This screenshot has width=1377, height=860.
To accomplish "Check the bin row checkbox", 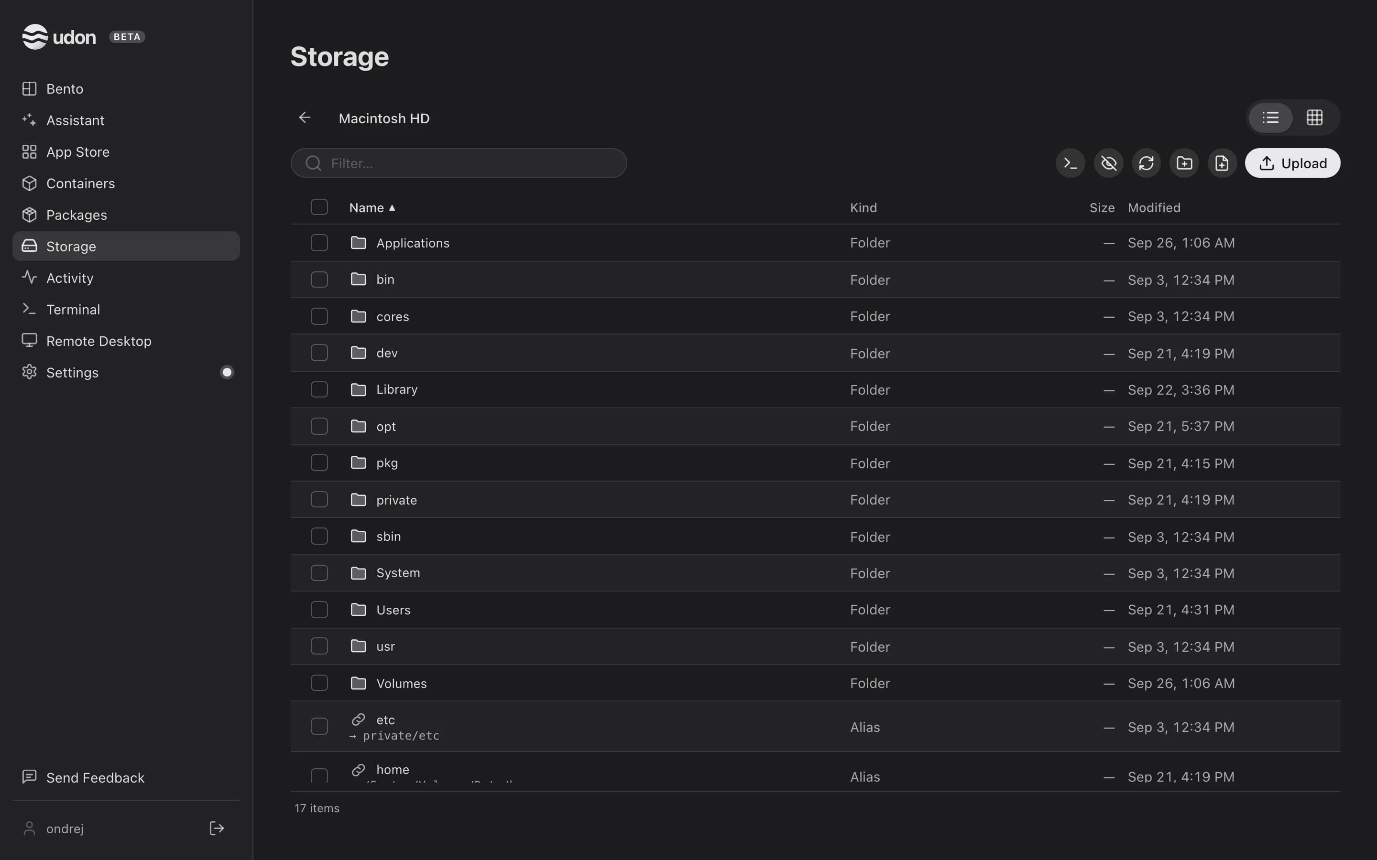I will [x=319, y=279].
